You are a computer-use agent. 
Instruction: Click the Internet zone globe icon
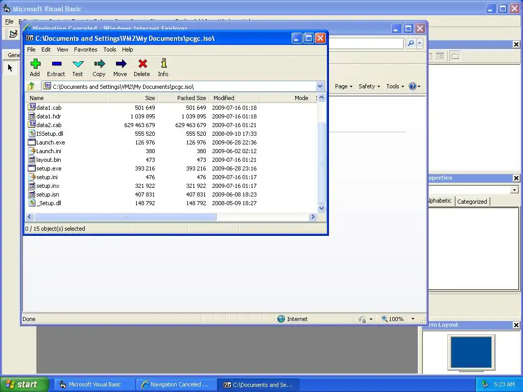click(281, 318)
